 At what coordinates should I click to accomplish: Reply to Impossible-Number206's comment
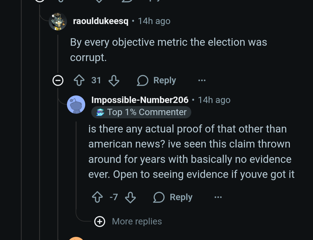(173, 197)
